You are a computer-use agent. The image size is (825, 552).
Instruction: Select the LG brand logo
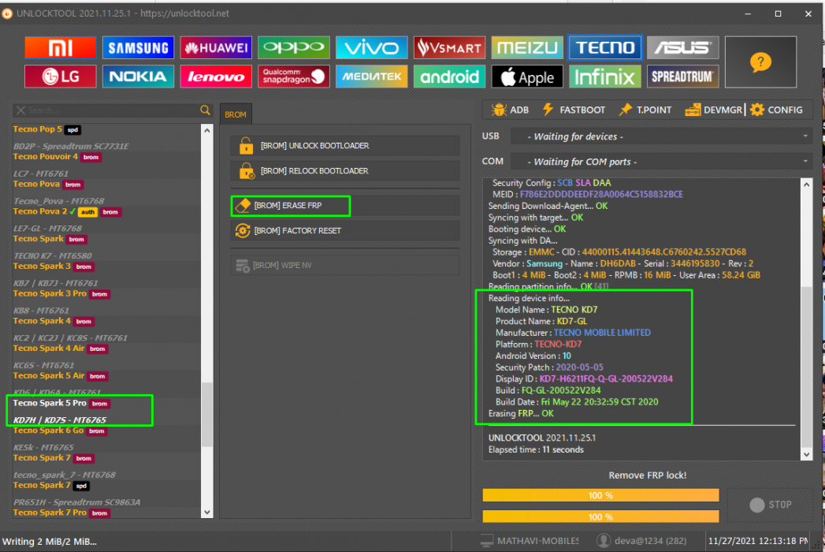[61, 76]
